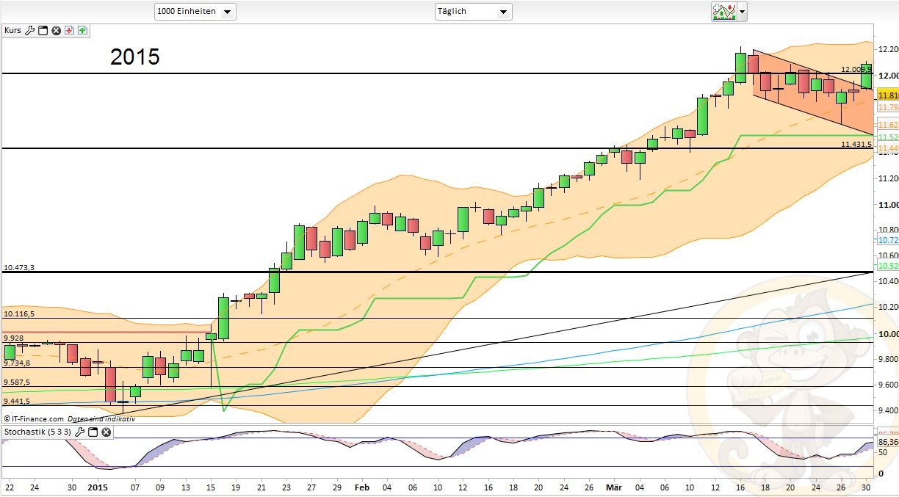Click the Stochastik (5 3 3) label
The height and width of the screenshot is (497, 899).
click(37, 432)
